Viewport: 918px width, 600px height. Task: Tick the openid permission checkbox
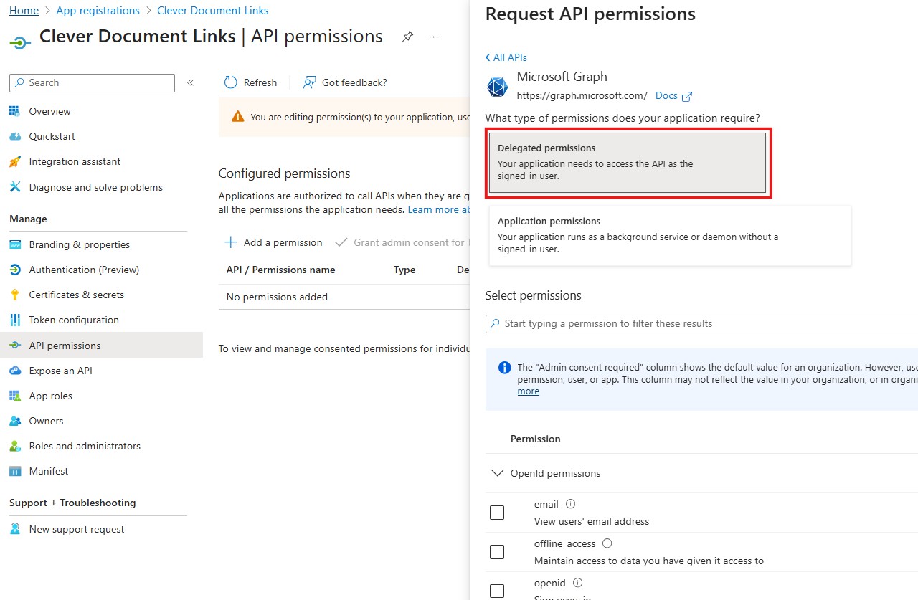click(x=497, y=591)
